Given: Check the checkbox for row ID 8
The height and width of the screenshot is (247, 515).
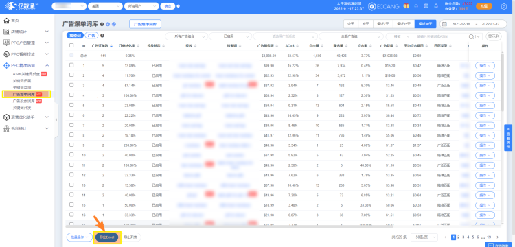Looking at the screenshot, I should click(71, 134).
